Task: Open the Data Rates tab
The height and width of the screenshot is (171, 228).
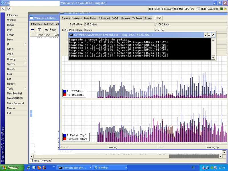Action: point(90,19)
